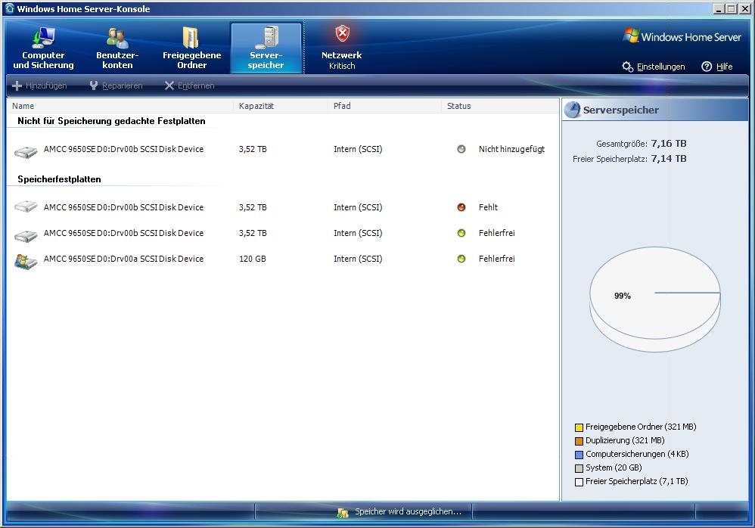The height and width of the screenshot is (528, 755).
Task: Click the "Nicht für Speicherung gedachte Festplatten" group header
Action: [x=111, y=121]
